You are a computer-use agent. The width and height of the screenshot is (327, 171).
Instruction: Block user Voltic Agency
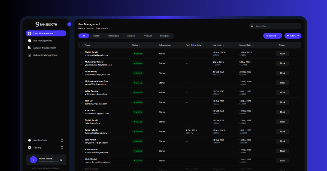tap(283, 92)
